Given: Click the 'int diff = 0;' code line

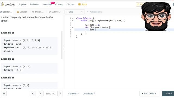Looking at the screenshot, I should click(92, 25).
